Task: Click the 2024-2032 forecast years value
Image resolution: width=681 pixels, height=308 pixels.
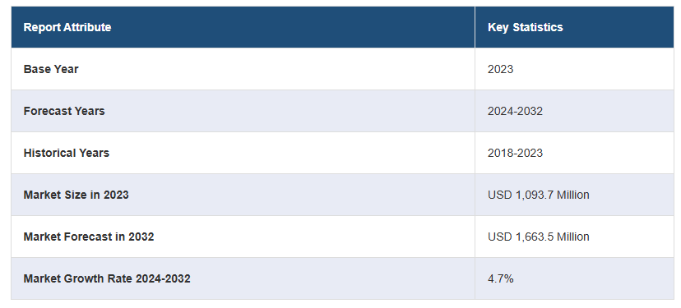Action: 515,111
